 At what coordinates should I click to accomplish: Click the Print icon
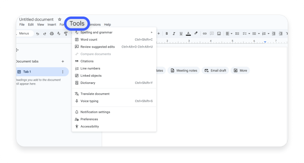(51, 33)
